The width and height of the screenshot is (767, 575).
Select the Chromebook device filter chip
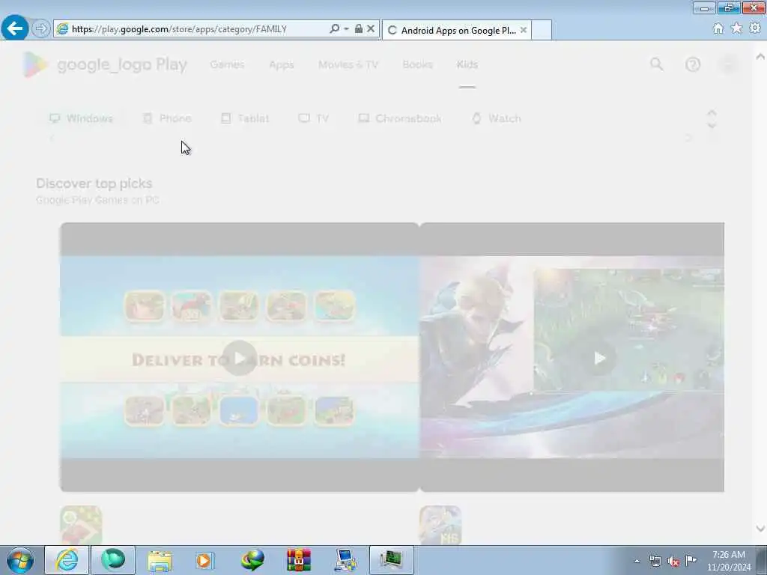click(x=400, y=118)
